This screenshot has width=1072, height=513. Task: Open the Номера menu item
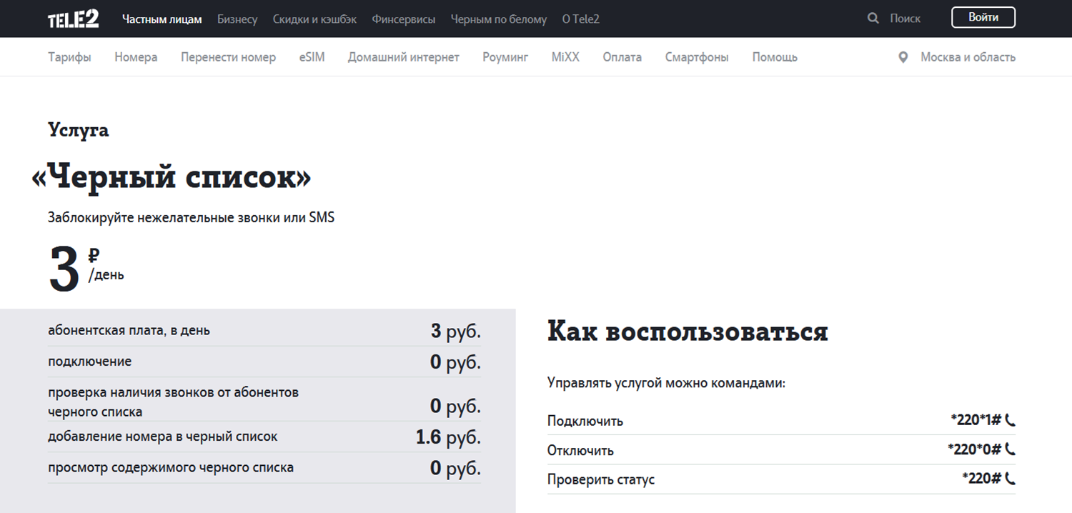[136, 57]
